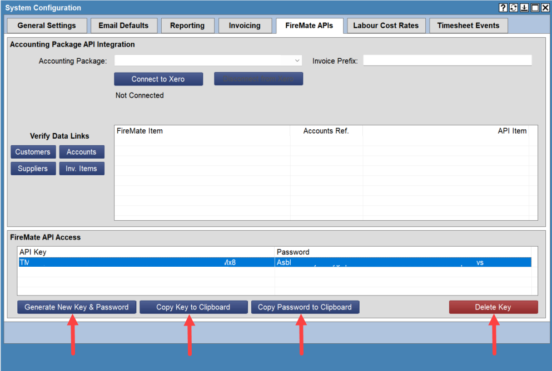Click Connect to Xero

[158, 78]
